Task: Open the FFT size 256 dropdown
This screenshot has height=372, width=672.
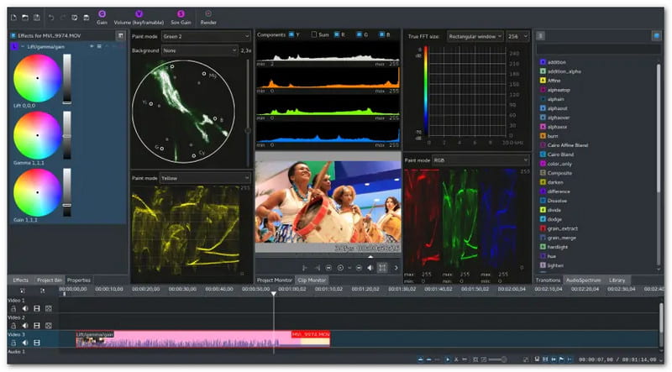Action: point(517,36)
